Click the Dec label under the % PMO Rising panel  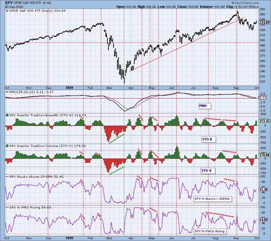coord(49,238)
